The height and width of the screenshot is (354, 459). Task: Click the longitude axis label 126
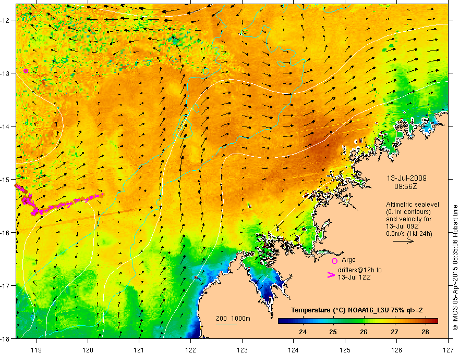click(x=396, y=350)
